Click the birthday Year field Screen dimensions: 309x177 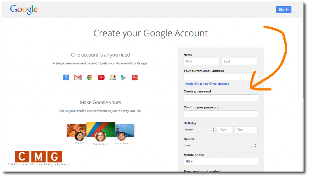(246, 130)
